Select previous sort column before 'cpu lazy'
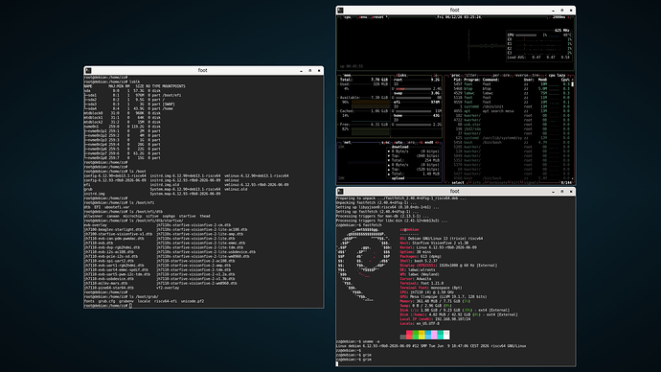 point(546,76)
